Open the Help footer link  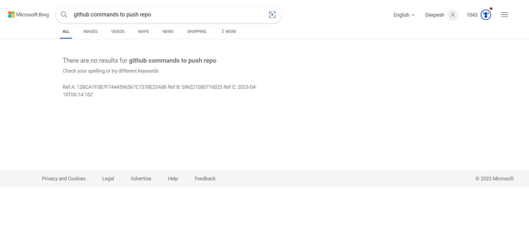173,178
